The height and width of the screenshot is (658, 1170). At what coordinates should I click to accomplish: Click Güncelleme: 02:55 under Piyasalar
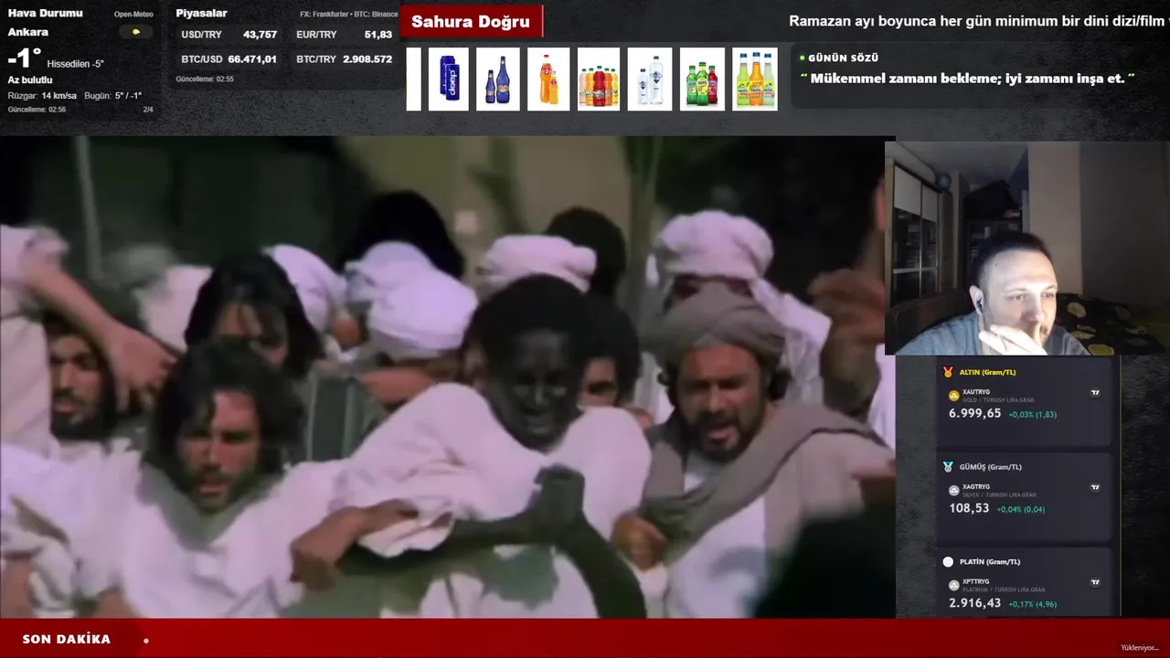tap(205, 80)
